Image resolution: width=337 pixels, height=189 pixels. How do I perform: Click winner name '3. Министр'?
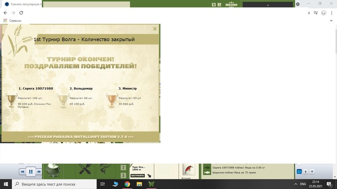[x=128, y=88]
